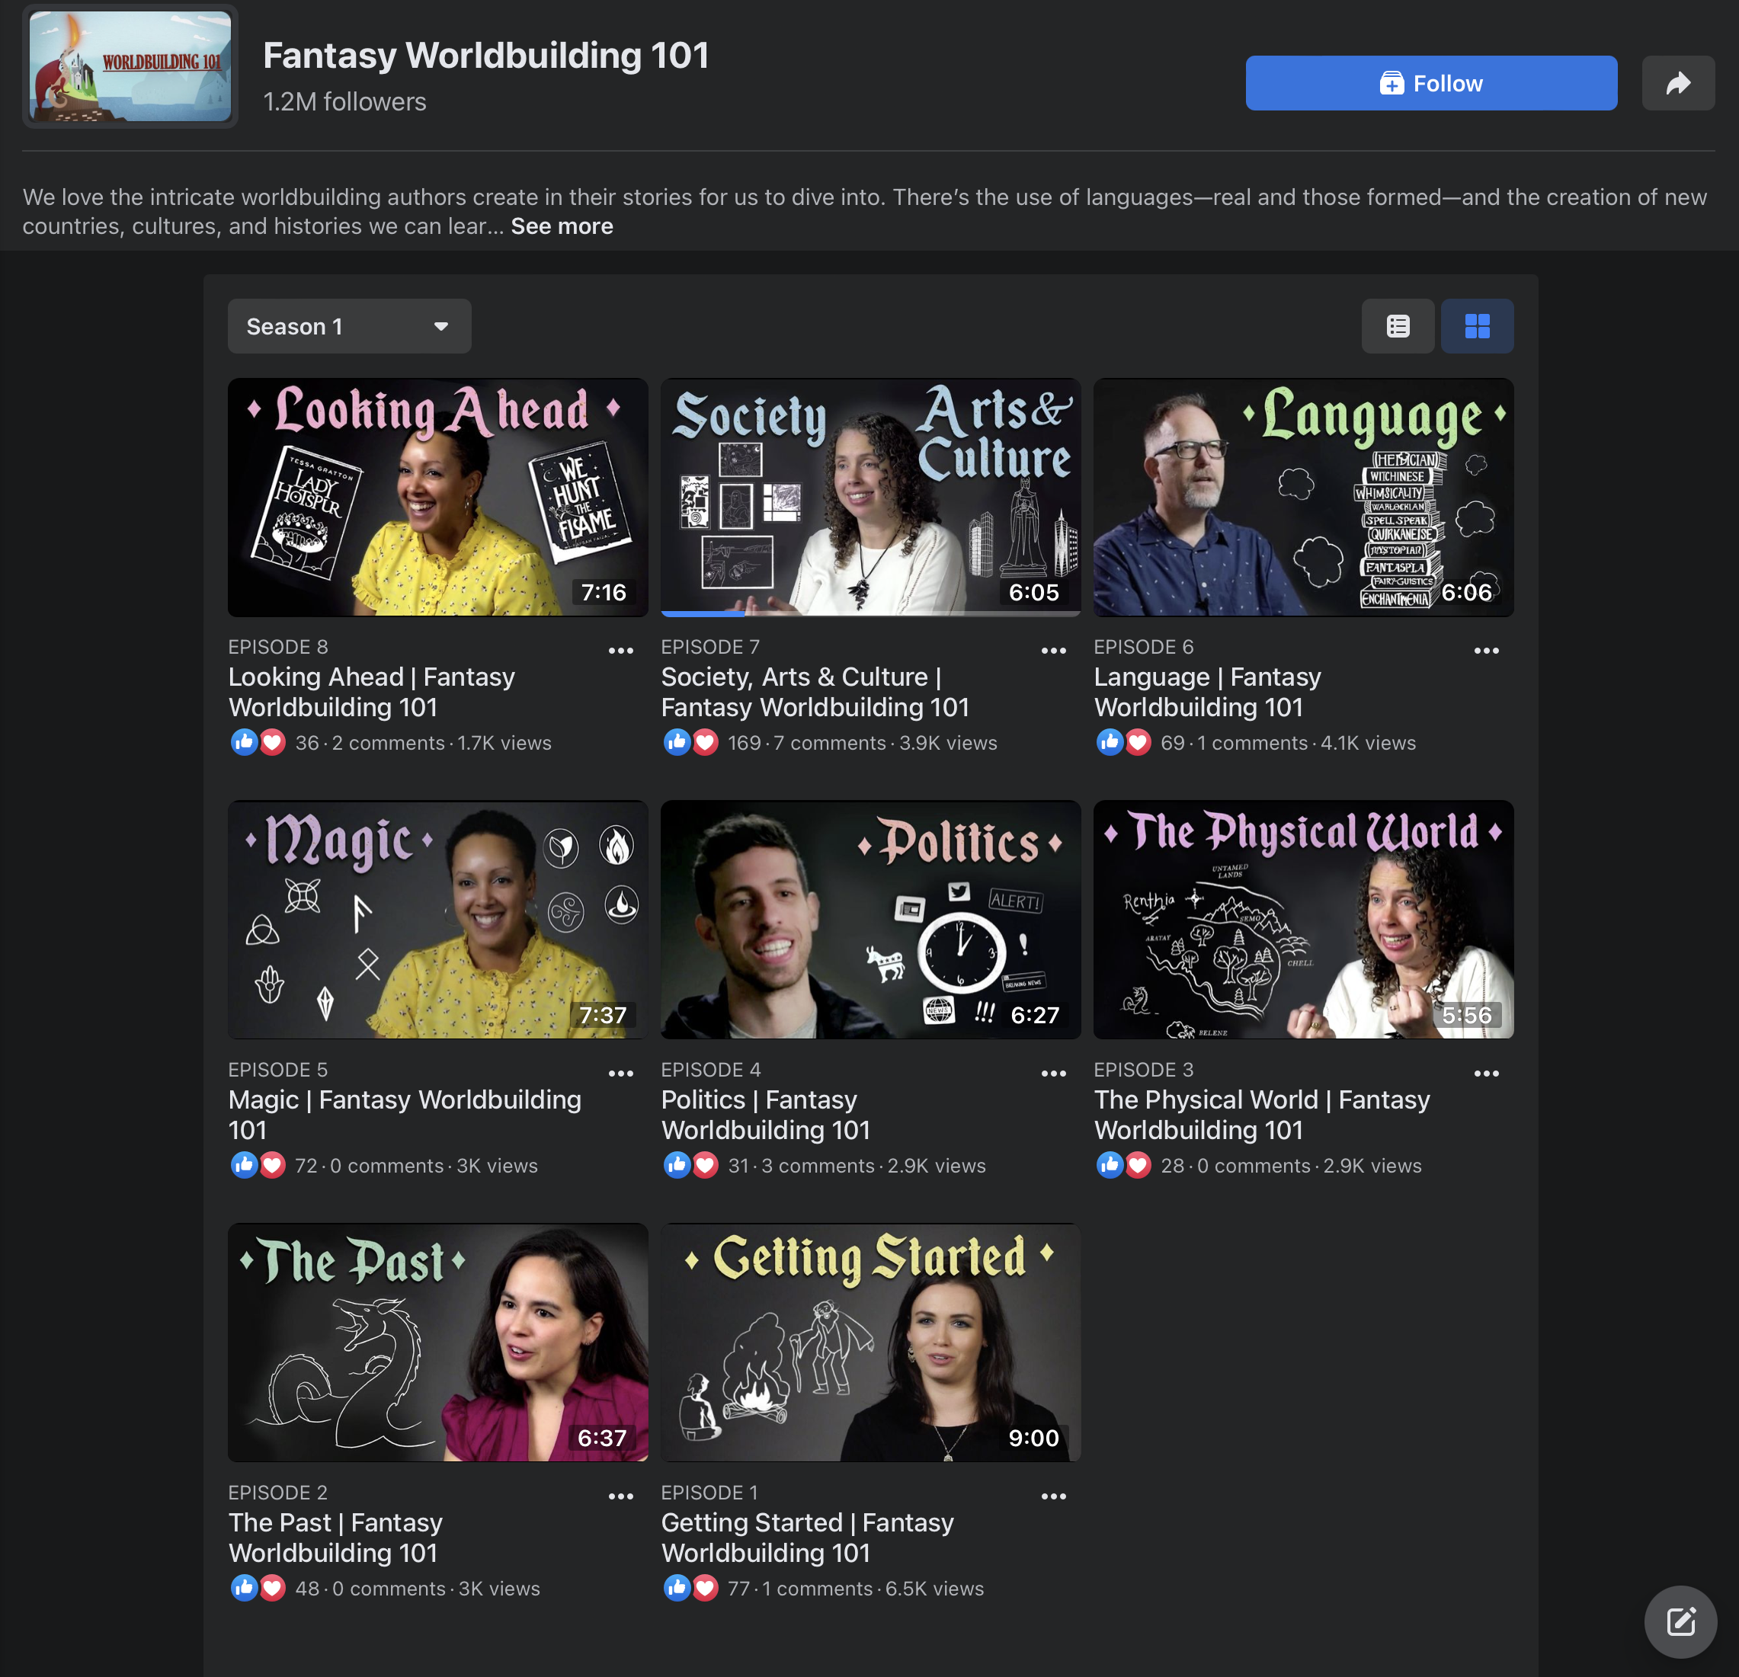Viewport: 1739px width, 1677px height.
Task: Click like reaction icon on Magic episode
Action: [244, 1164]
